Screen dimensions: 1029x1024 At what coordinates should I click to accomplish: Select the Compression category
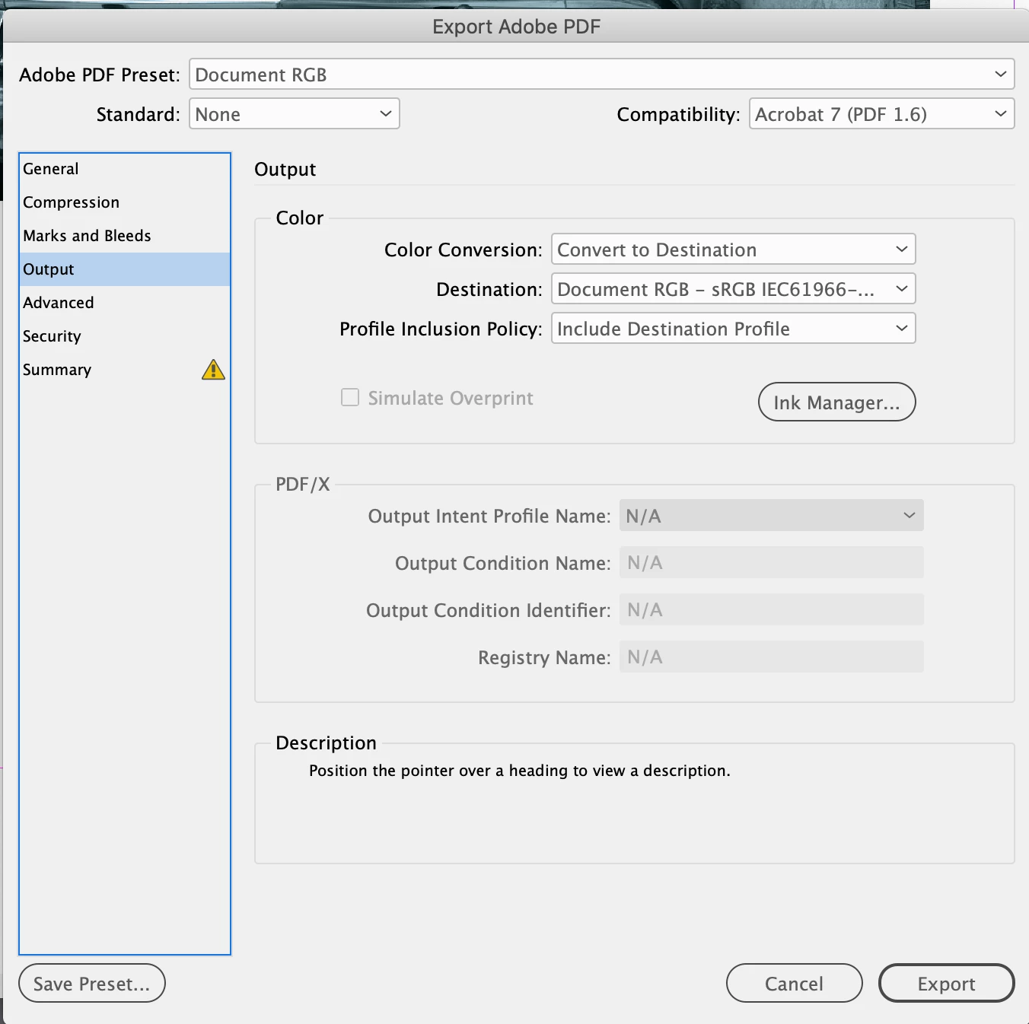(125, 202)
